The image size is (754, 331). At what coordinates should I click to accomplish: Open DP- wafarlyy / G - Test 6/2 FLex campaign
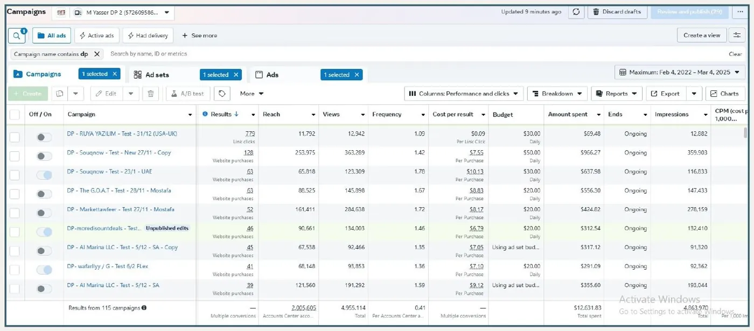[107, 266]
